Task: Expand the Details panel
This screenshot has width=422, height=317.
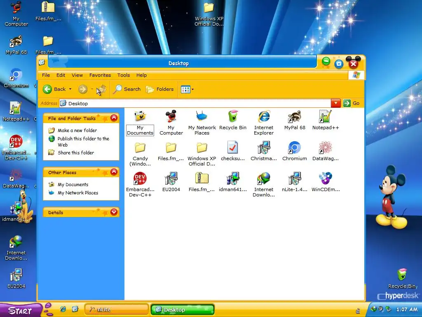Action: pyautogui.click(x=114, y=212)
